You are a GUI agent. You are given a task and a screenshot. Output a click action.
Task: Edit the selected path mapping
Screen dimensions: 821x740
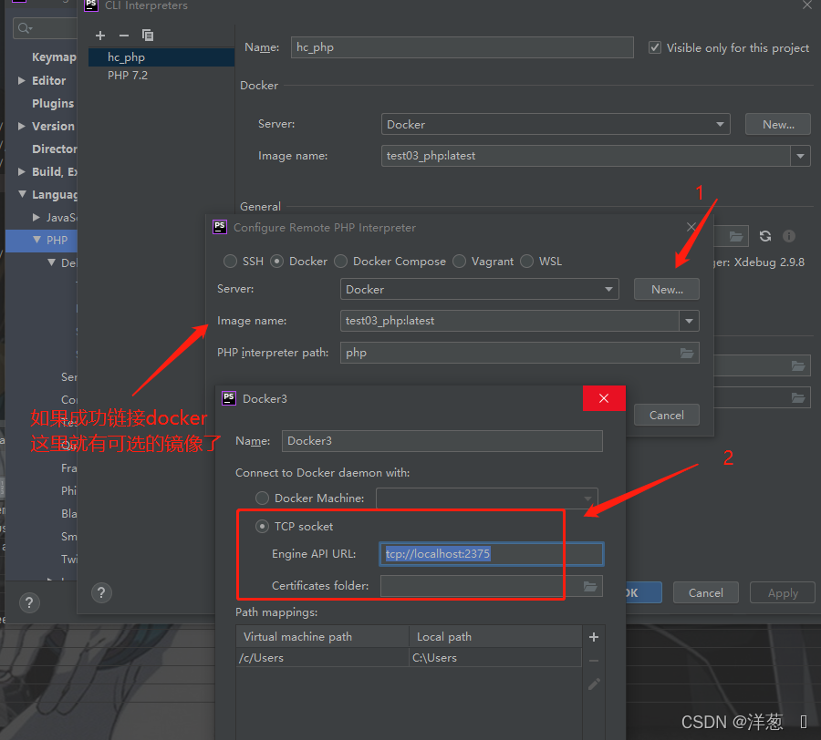click(x=594, y=684)
